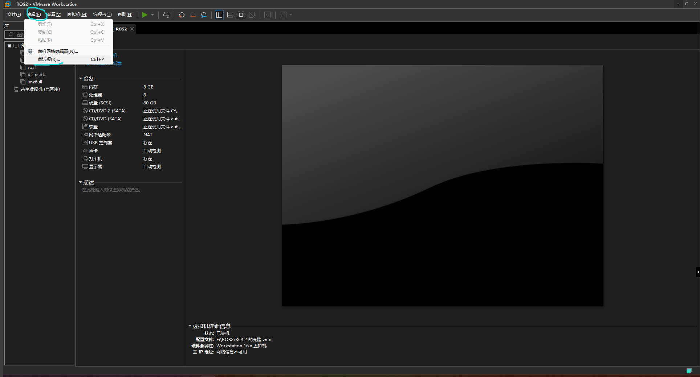
Task: Click the USB 控制器 device icon
Action: pyautogui.click(x=85, y=143)
